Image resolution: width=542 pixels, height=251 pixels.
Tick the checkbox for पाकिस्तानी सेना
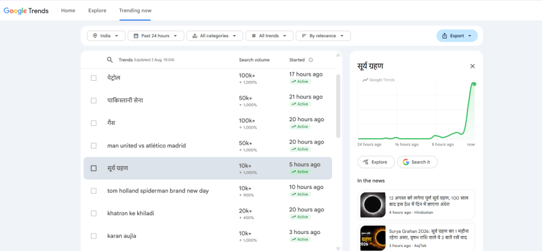click(x=93, y=100)
